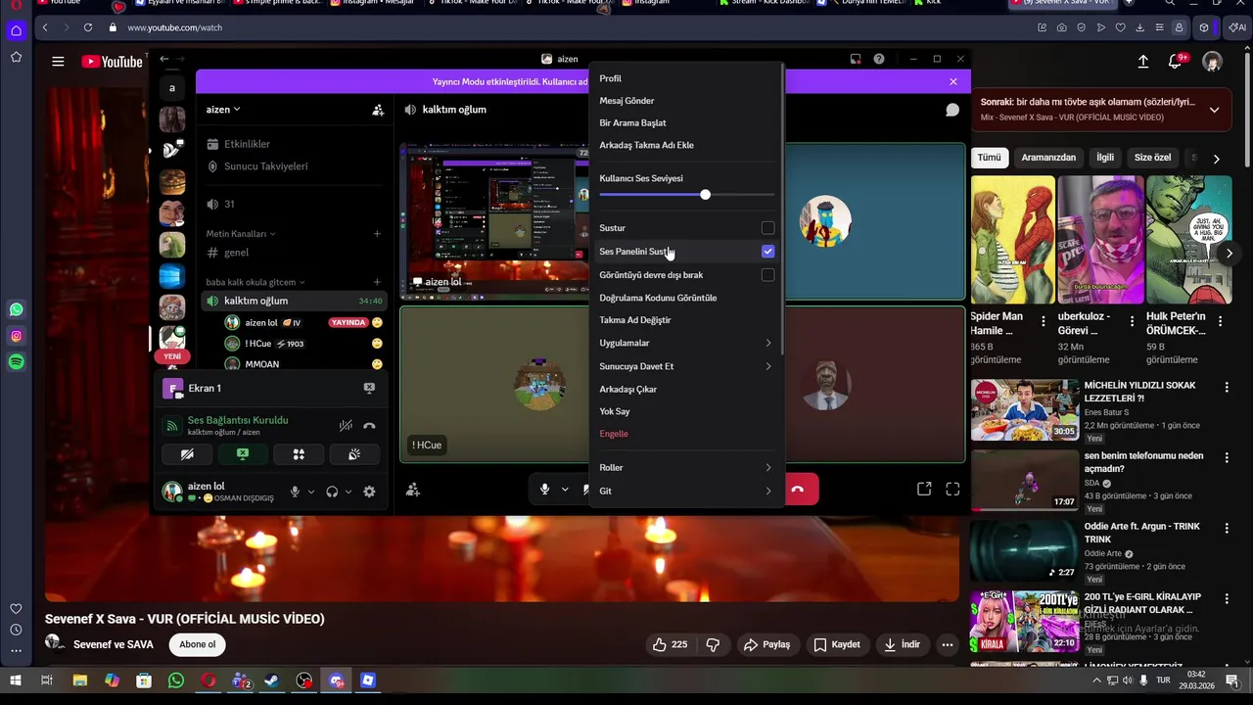Open Git submenu
Image resolution: width=1253 pixels, height=705 pixels.
(685, 492)
